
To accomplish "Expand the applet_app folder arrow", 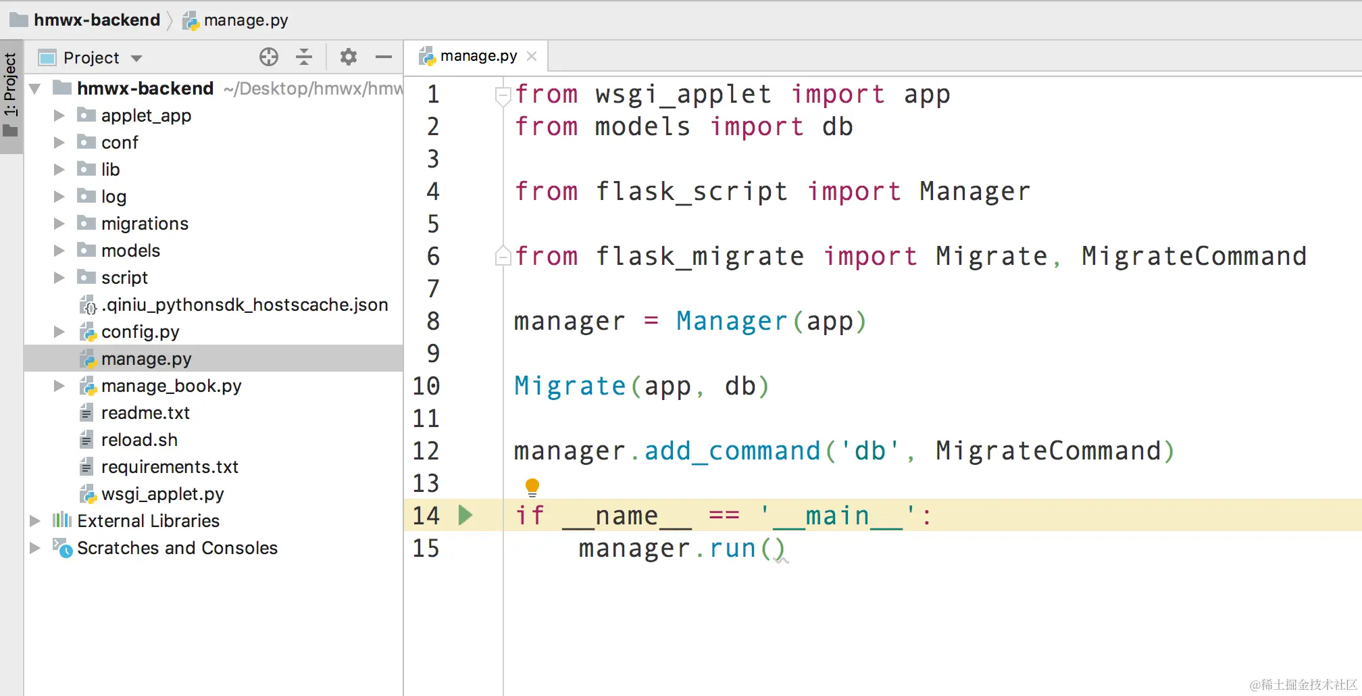I will (59, 116).
